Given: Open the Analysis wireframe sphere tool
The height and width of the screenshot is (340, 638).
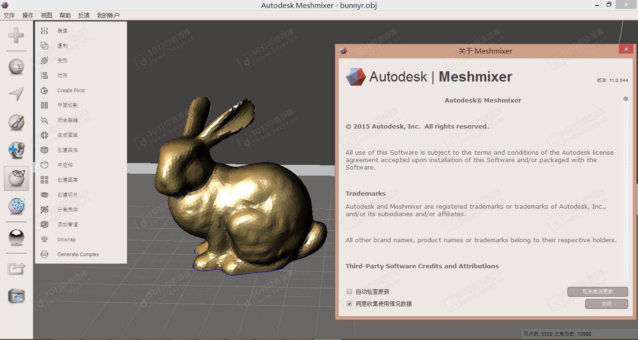Looking at the screenshot, I should 16,206.
